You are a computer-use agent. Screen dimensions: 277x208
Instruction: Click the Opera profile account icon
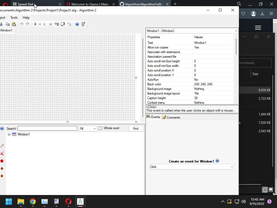[x=253, y=14]
